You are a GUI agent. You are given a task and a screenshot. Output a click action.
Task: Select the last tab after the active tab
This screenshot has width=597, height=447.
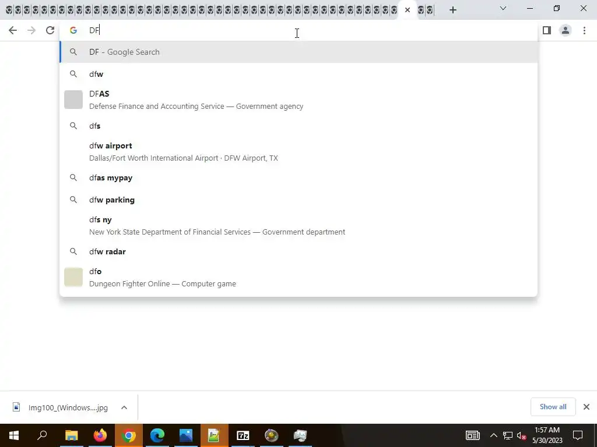pos(430,10)
